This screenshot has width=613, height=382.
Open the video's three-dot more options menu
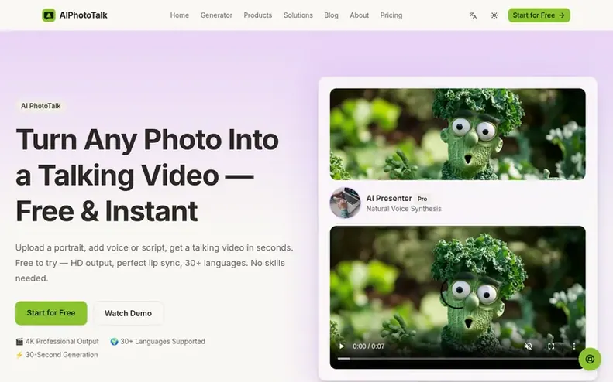click(x=573, y=346)
